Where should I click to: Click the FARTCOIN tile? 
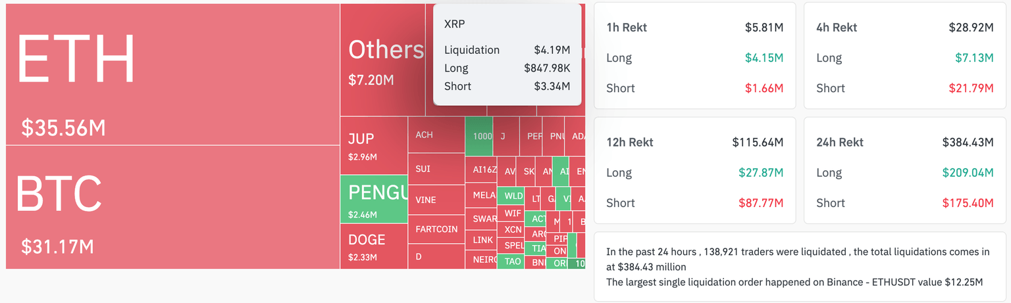(436, 229)
